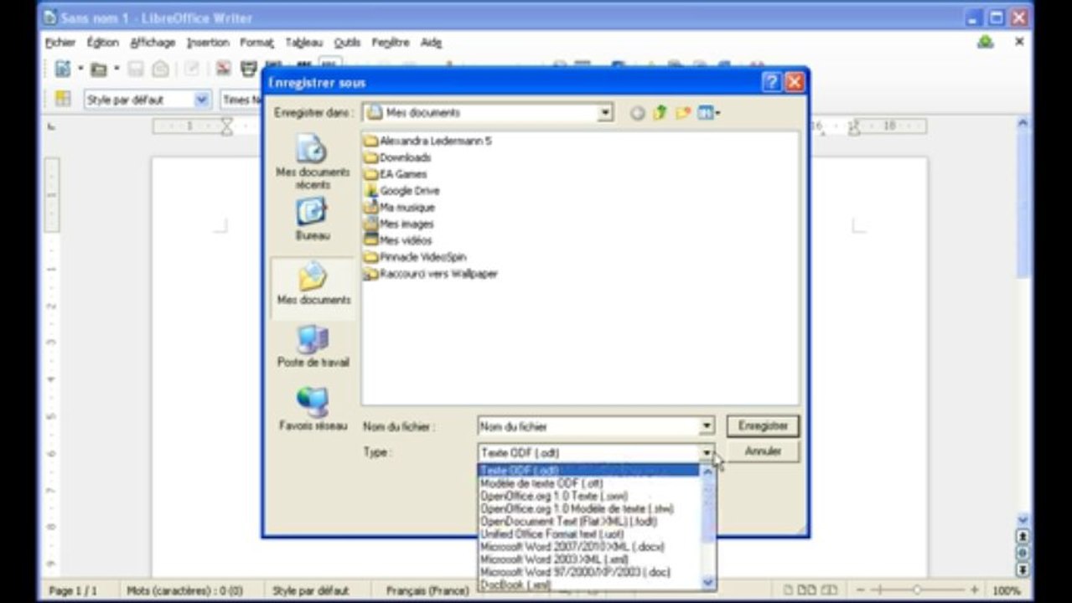Collapse the Type dropdown arrow

pos(707,453)
